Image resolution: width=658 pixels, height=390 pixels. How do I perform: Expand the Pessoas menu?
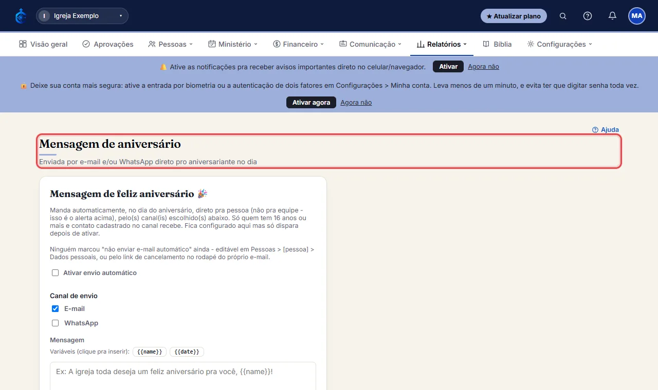pos(170,44)
